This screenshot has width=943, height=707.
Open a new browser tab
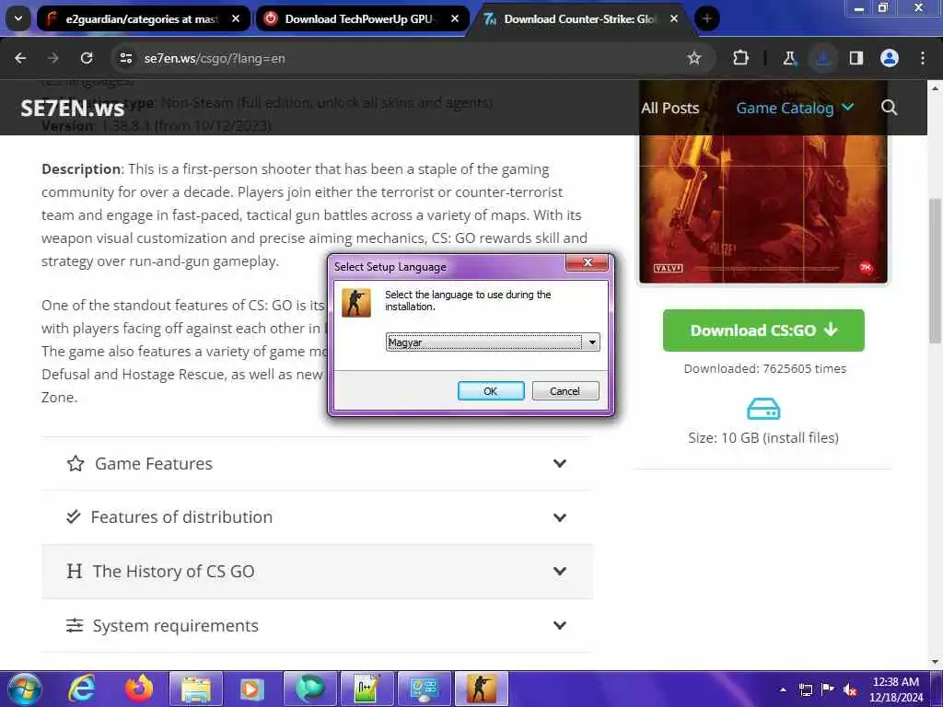pyautogui.click(x=706, y=18)
